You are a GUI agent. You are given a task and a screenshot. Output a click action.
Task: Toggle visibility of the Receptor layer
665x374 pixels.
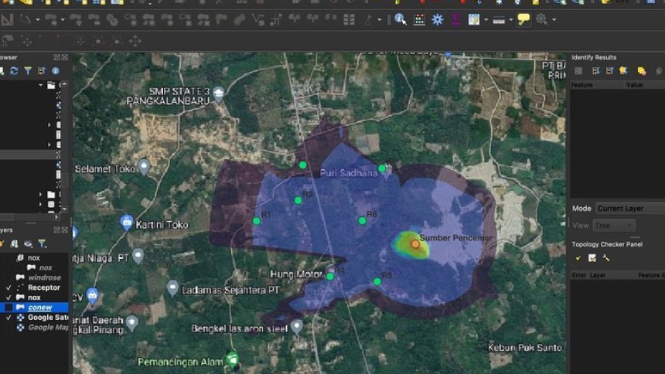coord(9,287)
